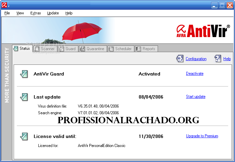Click the 'Search engine:' label

pos(50,113)
